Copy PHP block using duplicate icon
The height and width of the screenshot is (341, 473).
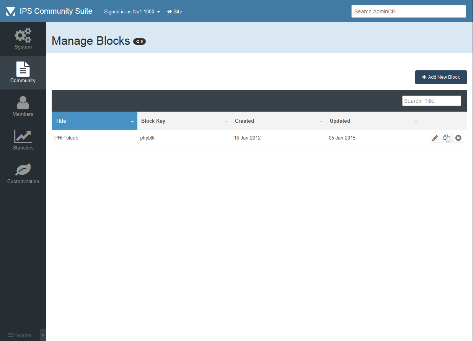pos(447,138)
